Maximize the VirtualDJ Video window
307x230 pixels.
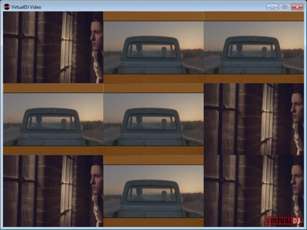tap(285, 7)
